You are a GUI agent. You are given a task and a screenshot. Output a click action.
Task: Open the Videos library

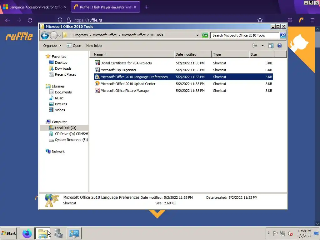point(60,110)
